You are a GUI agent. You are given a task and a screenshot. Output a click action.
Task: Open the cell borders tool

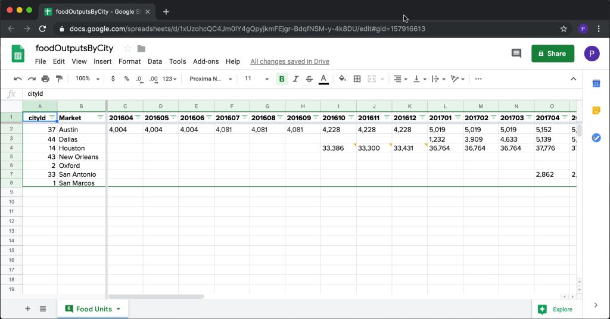(357, 79)
